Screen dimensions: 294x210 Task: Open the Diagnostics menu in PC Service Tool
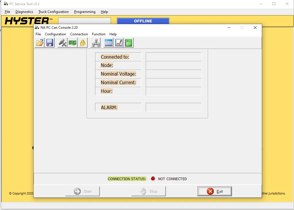[x=24, y=12]
